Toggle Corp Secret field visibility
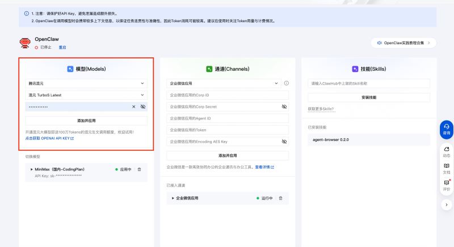 (284, 107)
